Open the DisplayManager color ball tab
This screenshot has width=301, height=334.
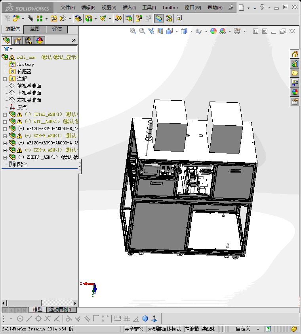click(40, 40)
